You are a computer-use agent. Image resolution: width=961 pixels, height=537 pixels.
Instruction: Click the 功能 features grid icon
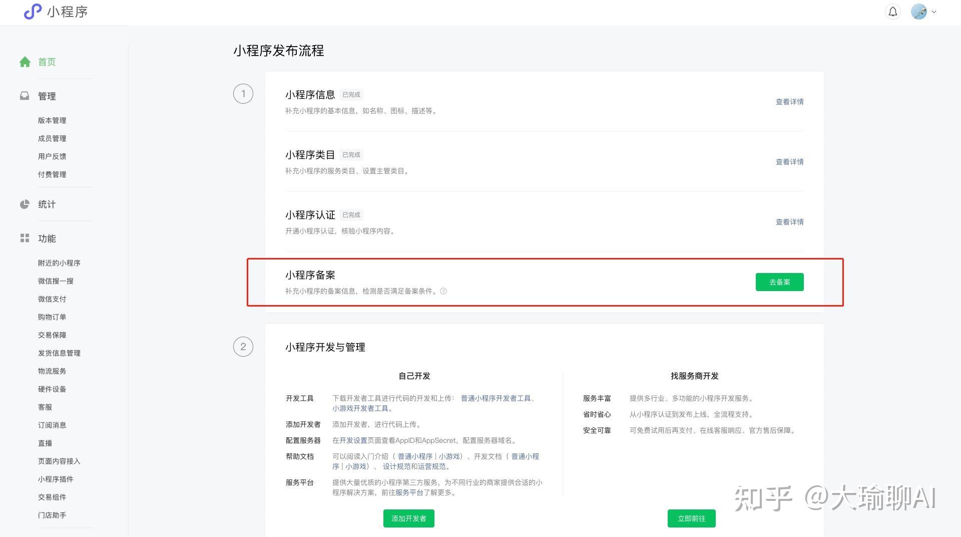point(25,238)
